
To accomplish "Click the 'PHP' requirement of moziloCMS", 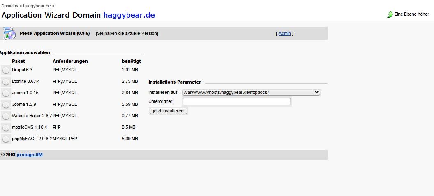I will (57, 127).
